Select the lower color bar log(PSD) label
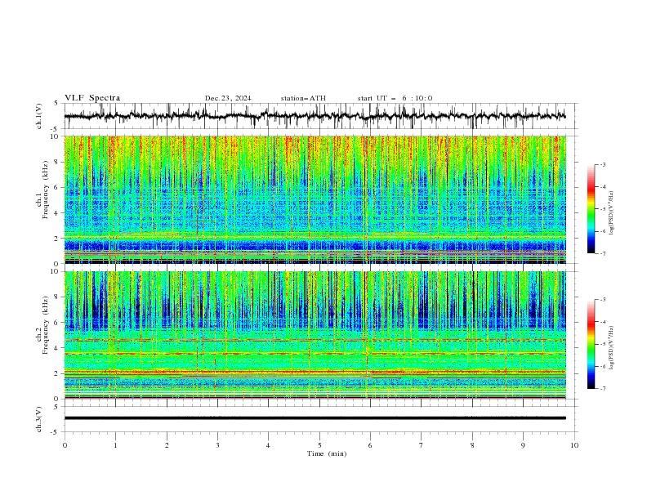The width and height of the screenshot is (647, 500). (612, 348)
